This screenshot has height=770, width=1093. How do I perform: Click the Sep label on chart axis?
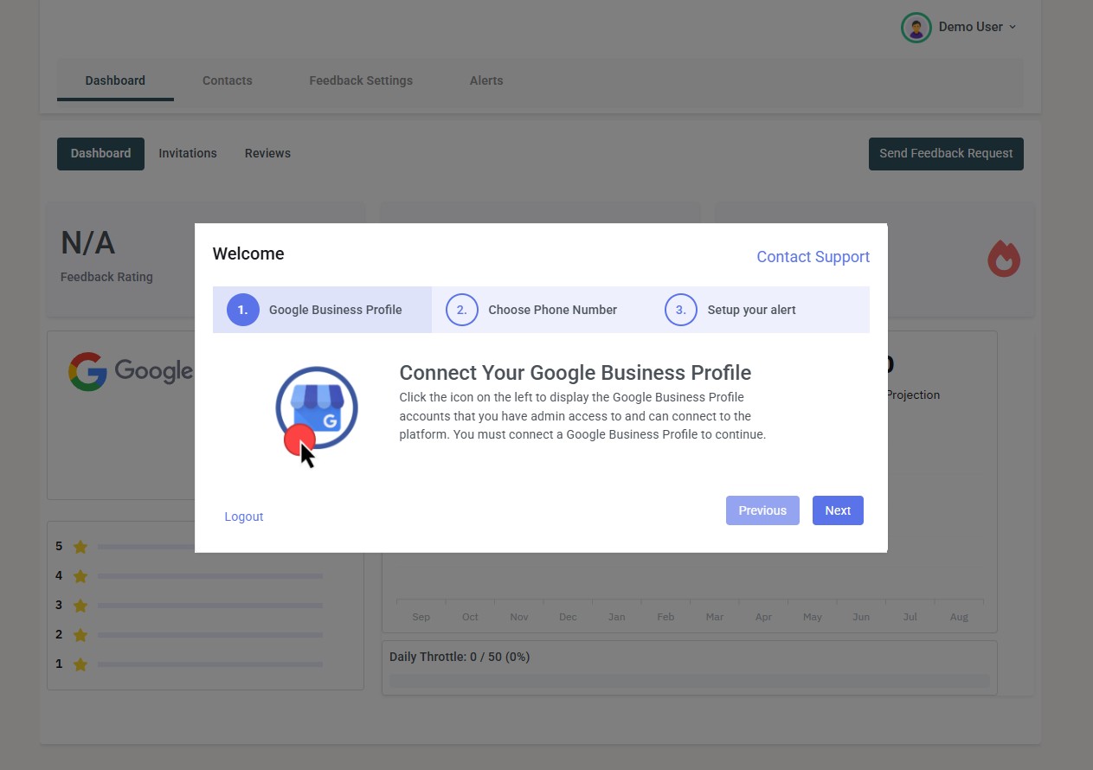[x=421, y=617]
